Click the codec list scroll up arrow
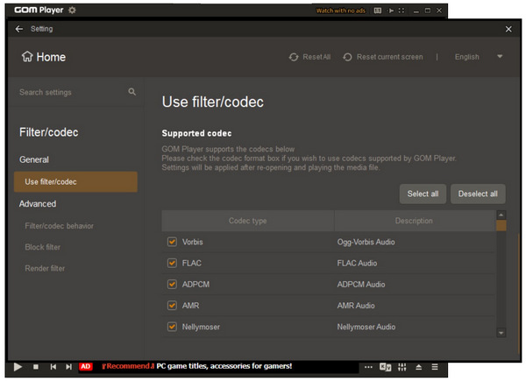This screenshot has height=381, width=526. tap(501, 215)
